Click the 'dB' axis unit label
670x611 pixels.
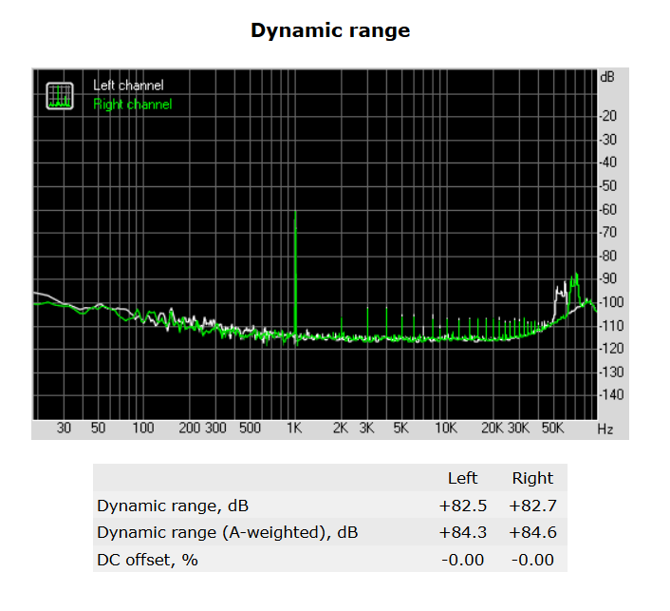(x=607, y=77)
